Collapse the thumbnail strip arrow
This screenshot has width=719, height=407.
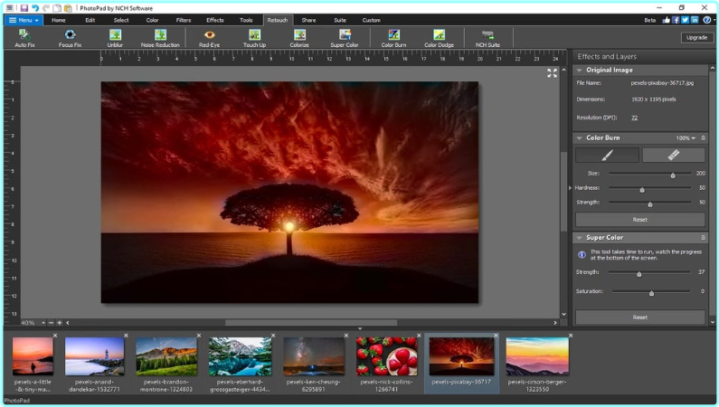(360, 328)
